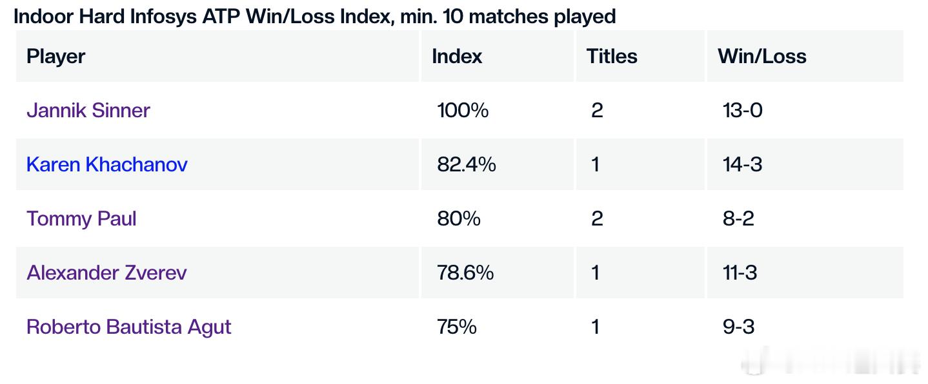The width and height of the screenshot is (928, 384).
Task: Click the Player column header
Action: tap(55, 56)
